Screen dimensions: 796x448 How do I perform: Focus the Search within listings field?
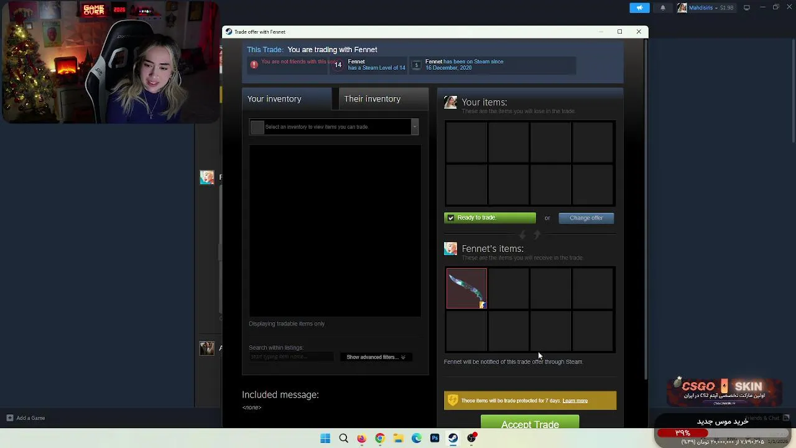click(291, 357)
